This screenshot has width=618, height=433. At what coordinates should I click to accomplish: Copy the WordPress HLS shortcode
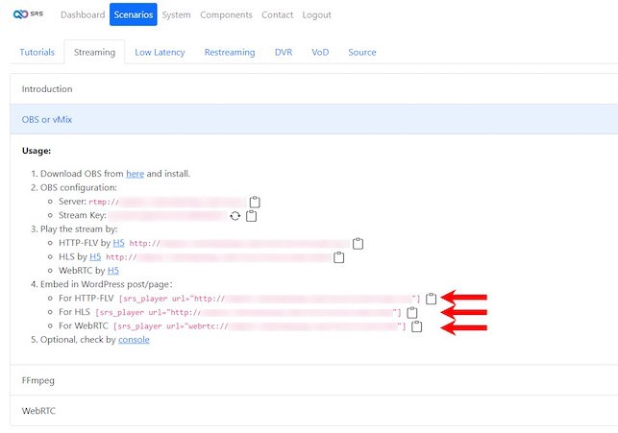[412, 313]
